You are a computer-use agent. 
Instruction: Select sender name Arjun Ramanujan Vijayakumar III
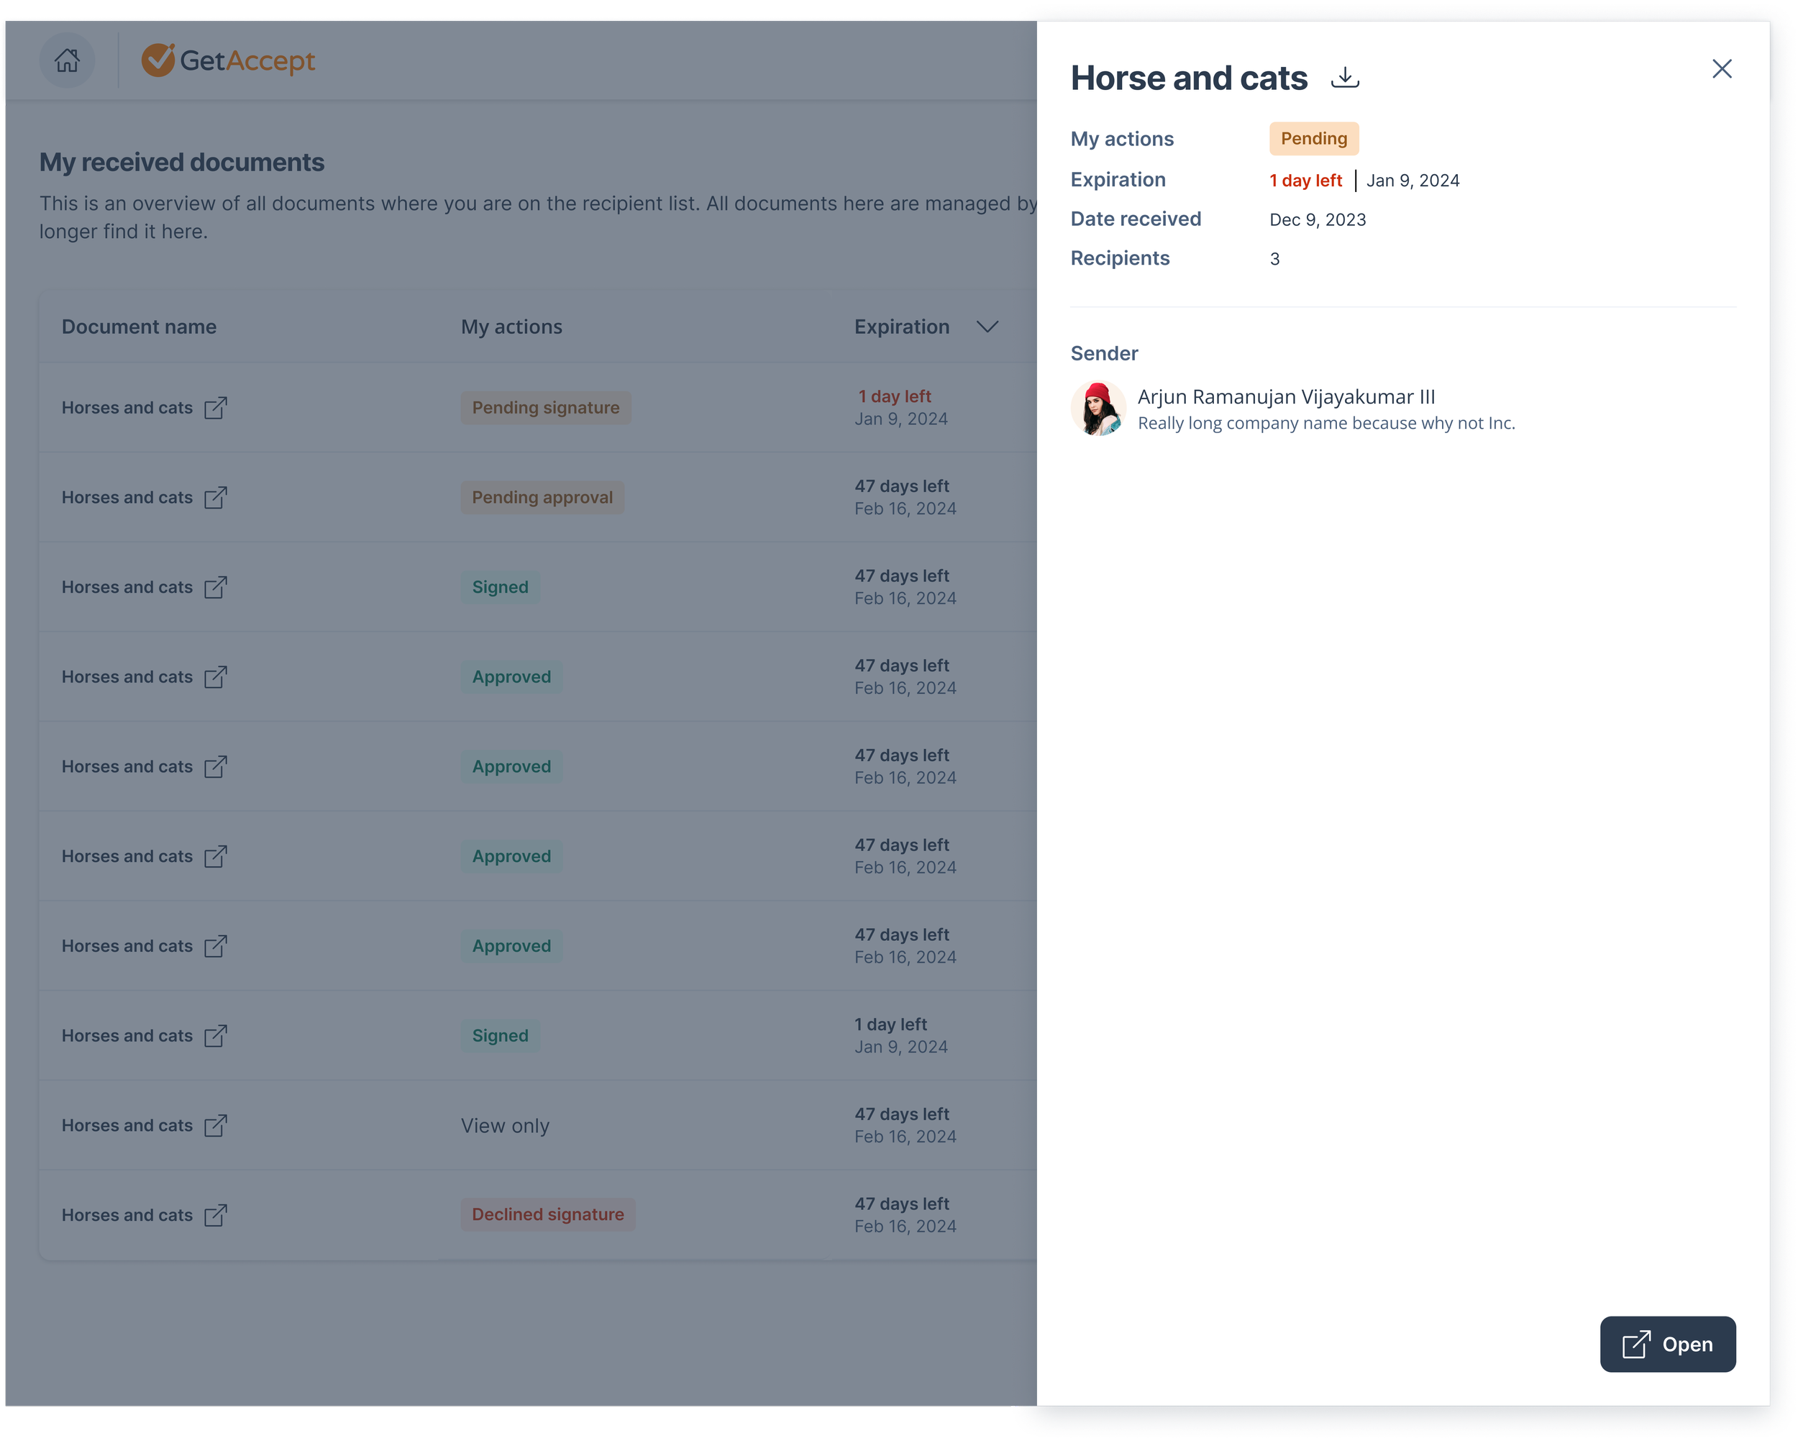(1286, 397)
